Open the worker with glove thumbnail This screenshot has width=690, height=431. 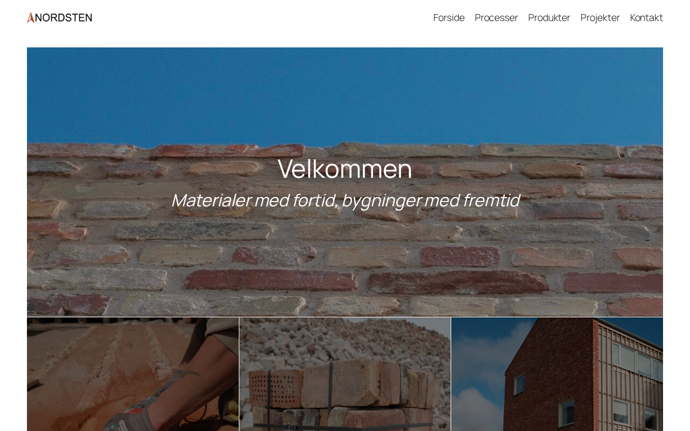[x=133, y=374]
